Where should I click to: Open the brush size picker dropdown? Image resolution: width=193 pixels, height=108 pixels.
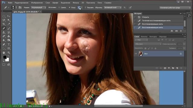tap(16, 7)
